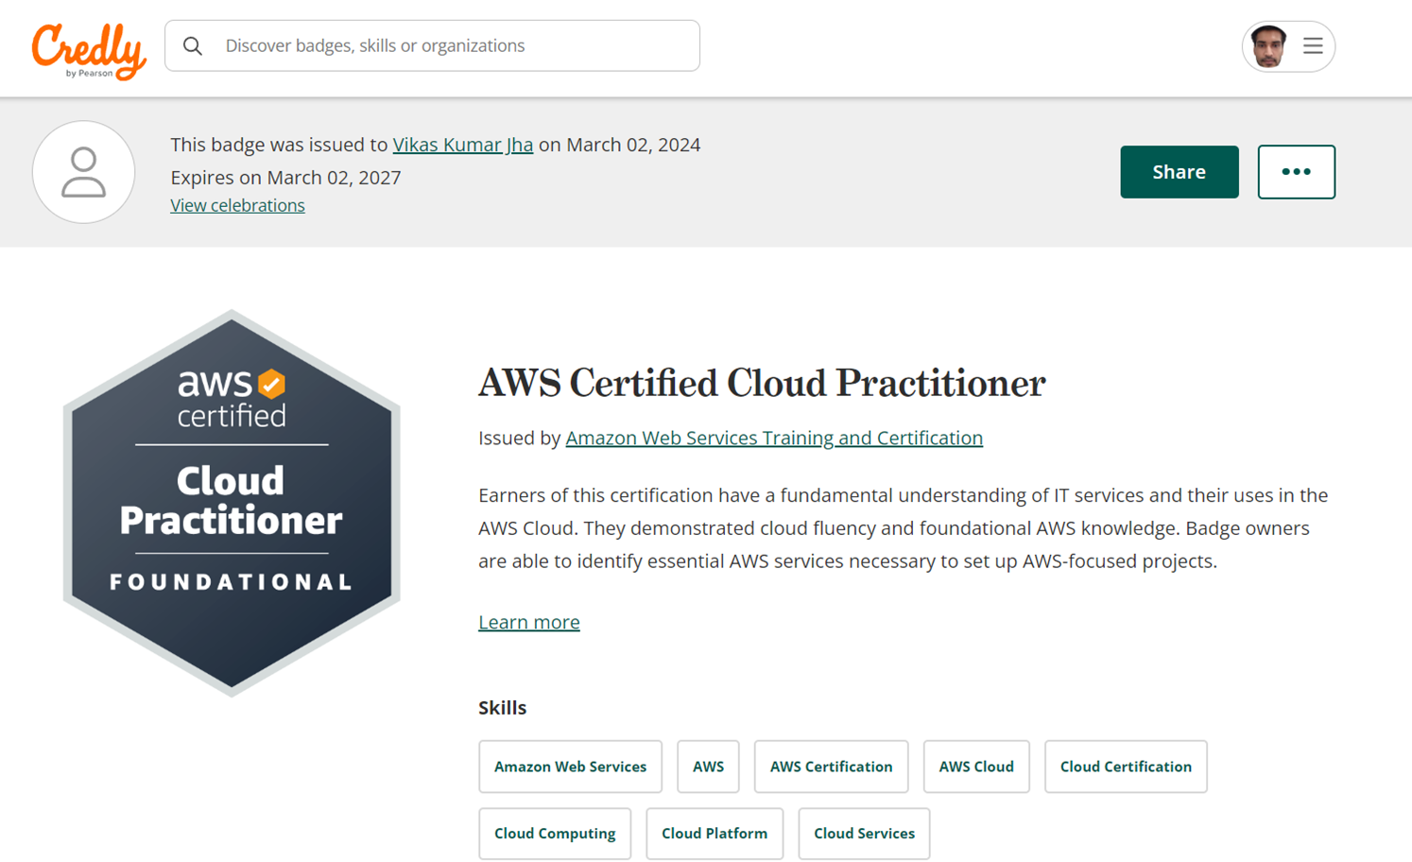The width and height of the screenshot is (1412, 862).
Task: Select the AWS Cloud skill tag
Action: point(975,767)
